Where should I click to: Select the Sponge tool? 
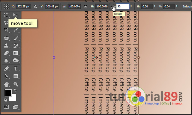16,60
